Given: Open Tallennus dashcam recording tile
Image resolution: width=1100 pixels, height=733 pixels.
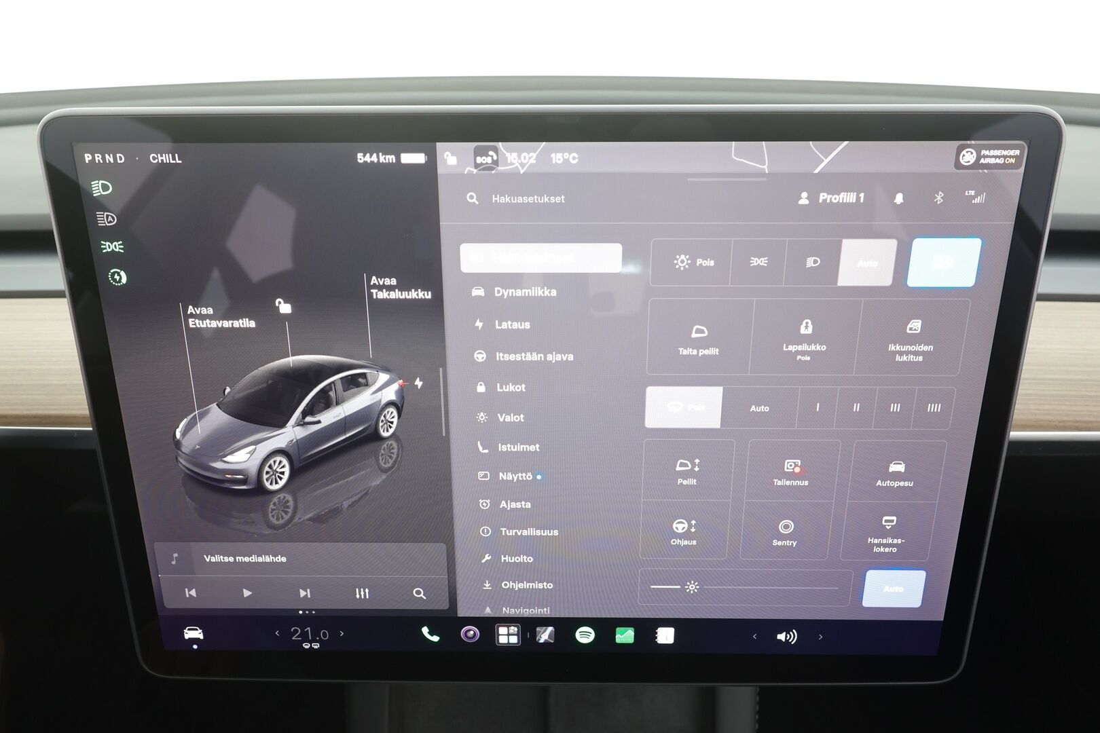Looking at the screenshot, I should point(791,472).
